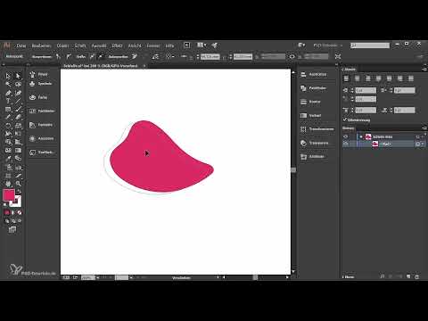The image size is (428, 321).
Task: Open the Objekt menu
Action: click(x=62, y=45)
